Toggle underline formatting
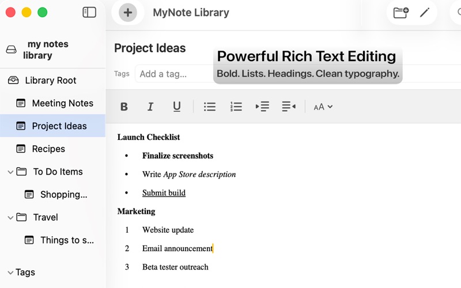Screen dimensions: 461x288 coord(177,107)
